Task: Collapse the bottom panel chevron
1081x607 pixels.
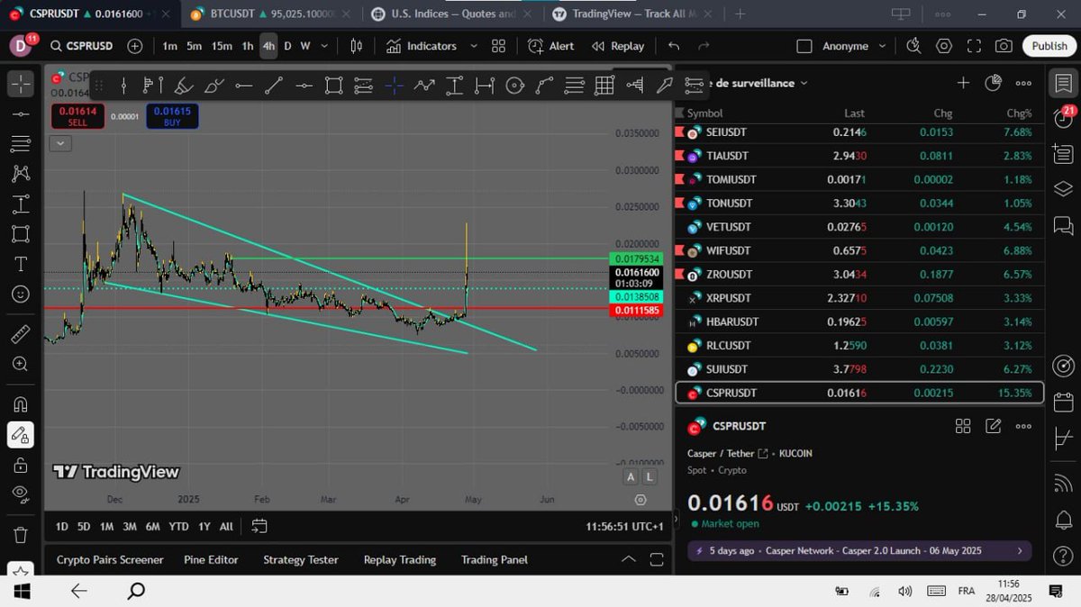Action: 629,559
